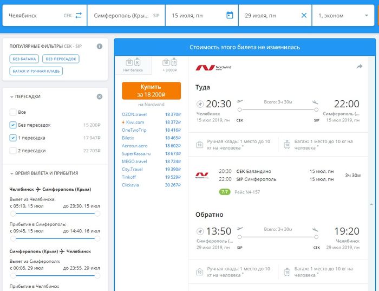Open passenger and class dropdown 1, эконом
This screenshot has width=379, height=291.
click(x=343, y=16)
